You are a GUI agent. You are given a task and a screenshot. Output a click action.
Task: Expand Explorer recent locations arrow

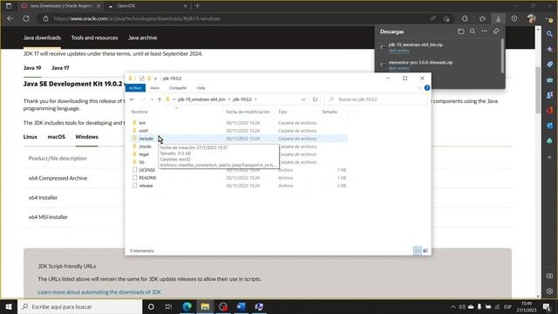tap(152, 99)
